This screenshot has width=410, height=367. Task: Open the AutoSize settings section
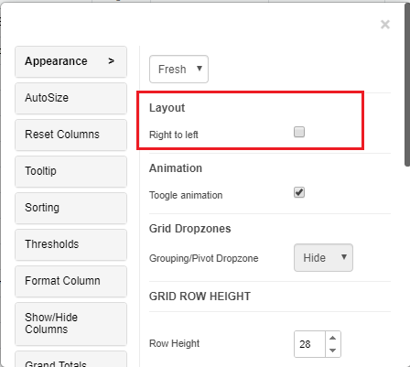point(70,98)
